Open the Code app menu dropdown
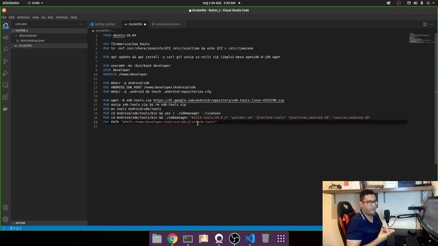Viewport: 438px width, 246px height. [x=35, y=3]
